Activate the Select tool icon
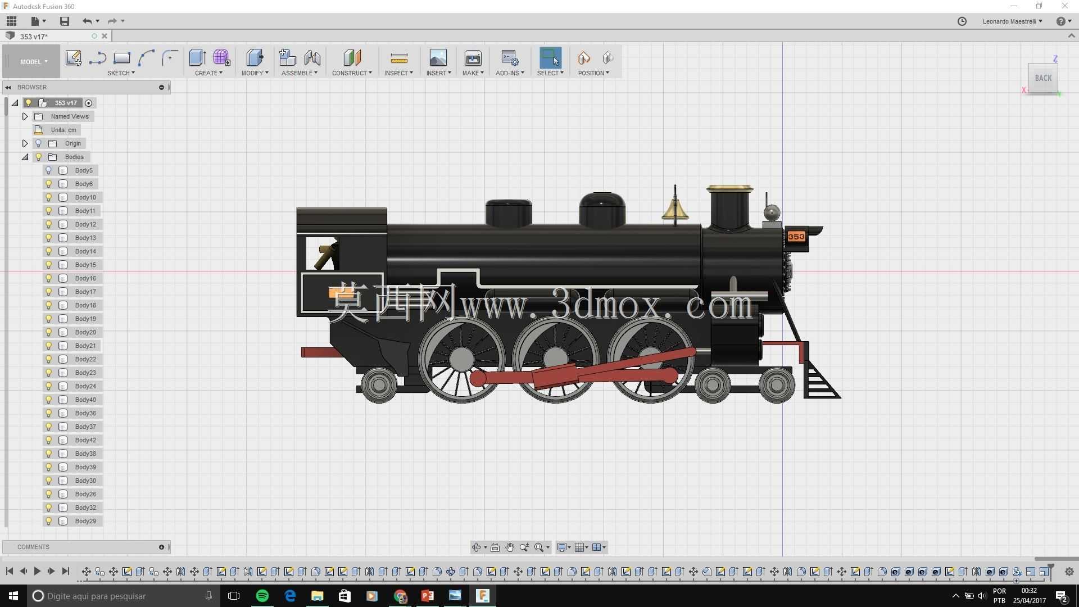1079x607 pixels. tap(550, 58)
